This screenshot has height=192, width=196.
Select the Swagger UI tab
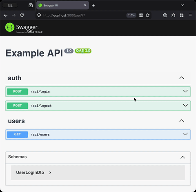click(x=62, y=5)
